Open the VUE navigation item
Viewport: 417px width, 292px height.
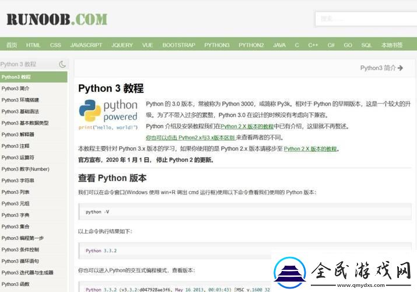[x=148, y=45]
